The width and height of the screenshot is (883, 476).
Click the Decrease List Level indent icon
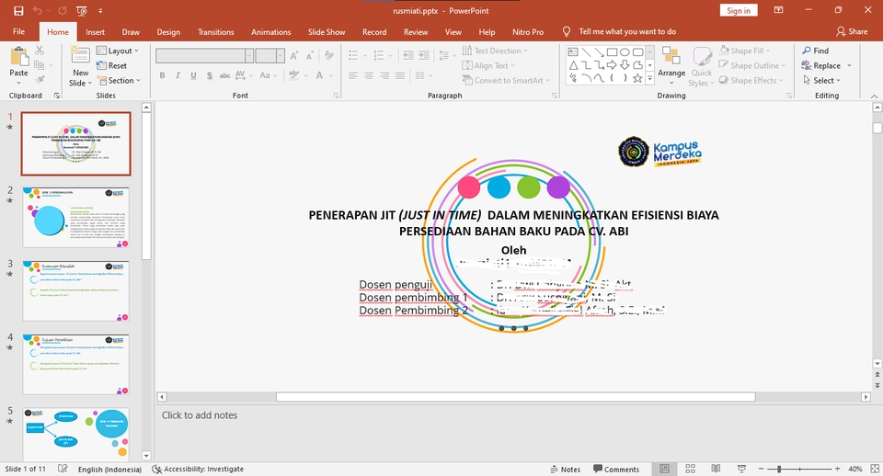(x=408, y=55)
